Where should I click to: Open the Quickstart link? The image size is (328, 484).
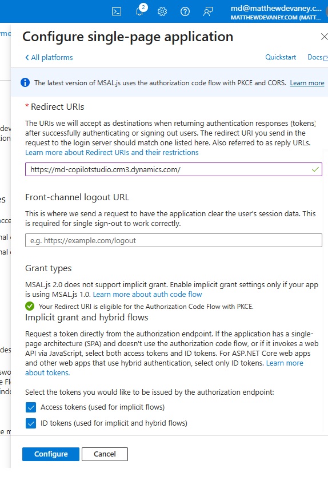click(281, 57)
